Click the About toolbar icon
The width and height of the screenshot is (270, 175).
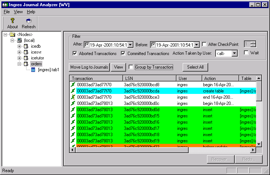(12, 21)
